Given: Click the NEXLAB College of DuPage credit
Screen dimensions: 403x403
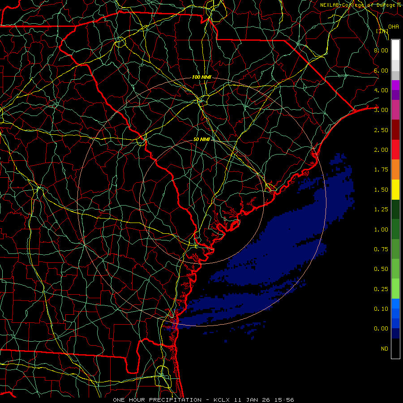Looking at the screenshot, I should point(360,5).
